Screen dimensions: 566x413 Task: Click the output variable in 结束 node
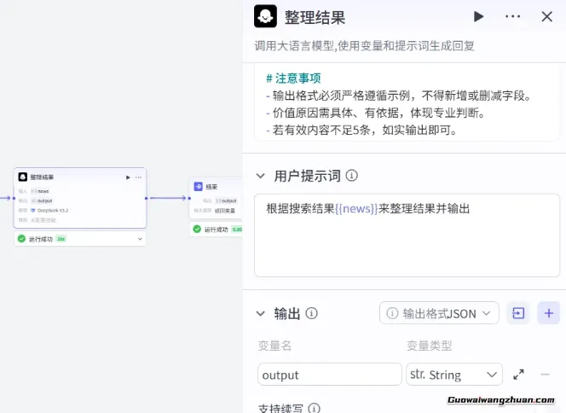[226, 201]
